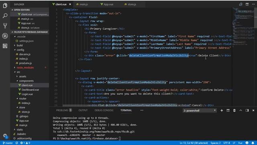Image resolution: width=257 pixels, height=145 pixels.
Task: Open the Explorer view in activity bar
Action: [x=5, y=6]
